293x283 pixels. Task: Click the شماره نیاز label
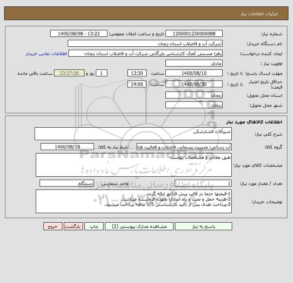pyautogui.click(x=272, y=34)
